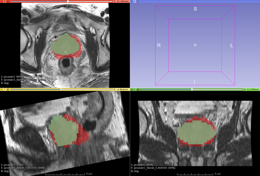Click the 'P' orientation label in 3D view
The width and height of the screenshot is (260, 176).
click(x=195, y=45)
